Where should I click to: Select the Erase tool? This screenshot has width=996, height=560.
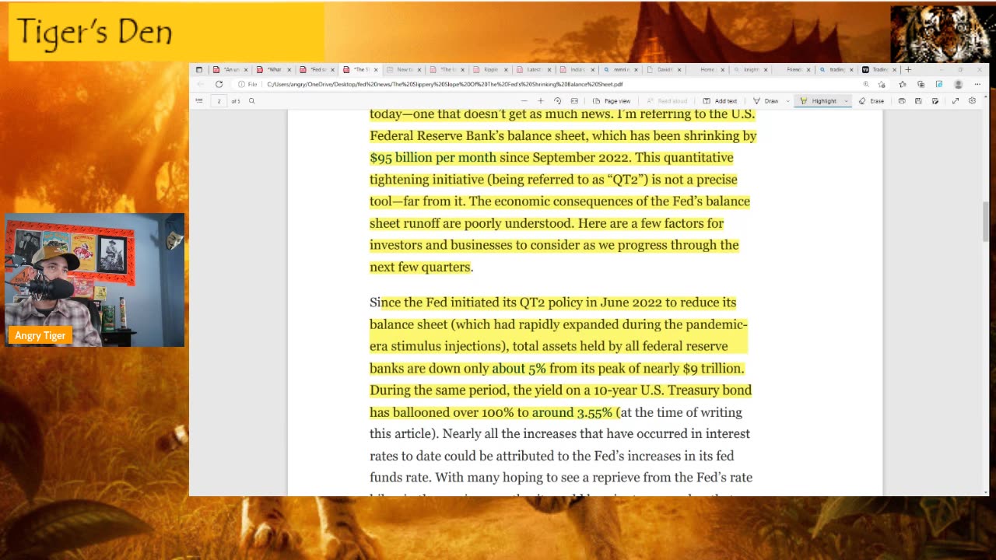871,101
